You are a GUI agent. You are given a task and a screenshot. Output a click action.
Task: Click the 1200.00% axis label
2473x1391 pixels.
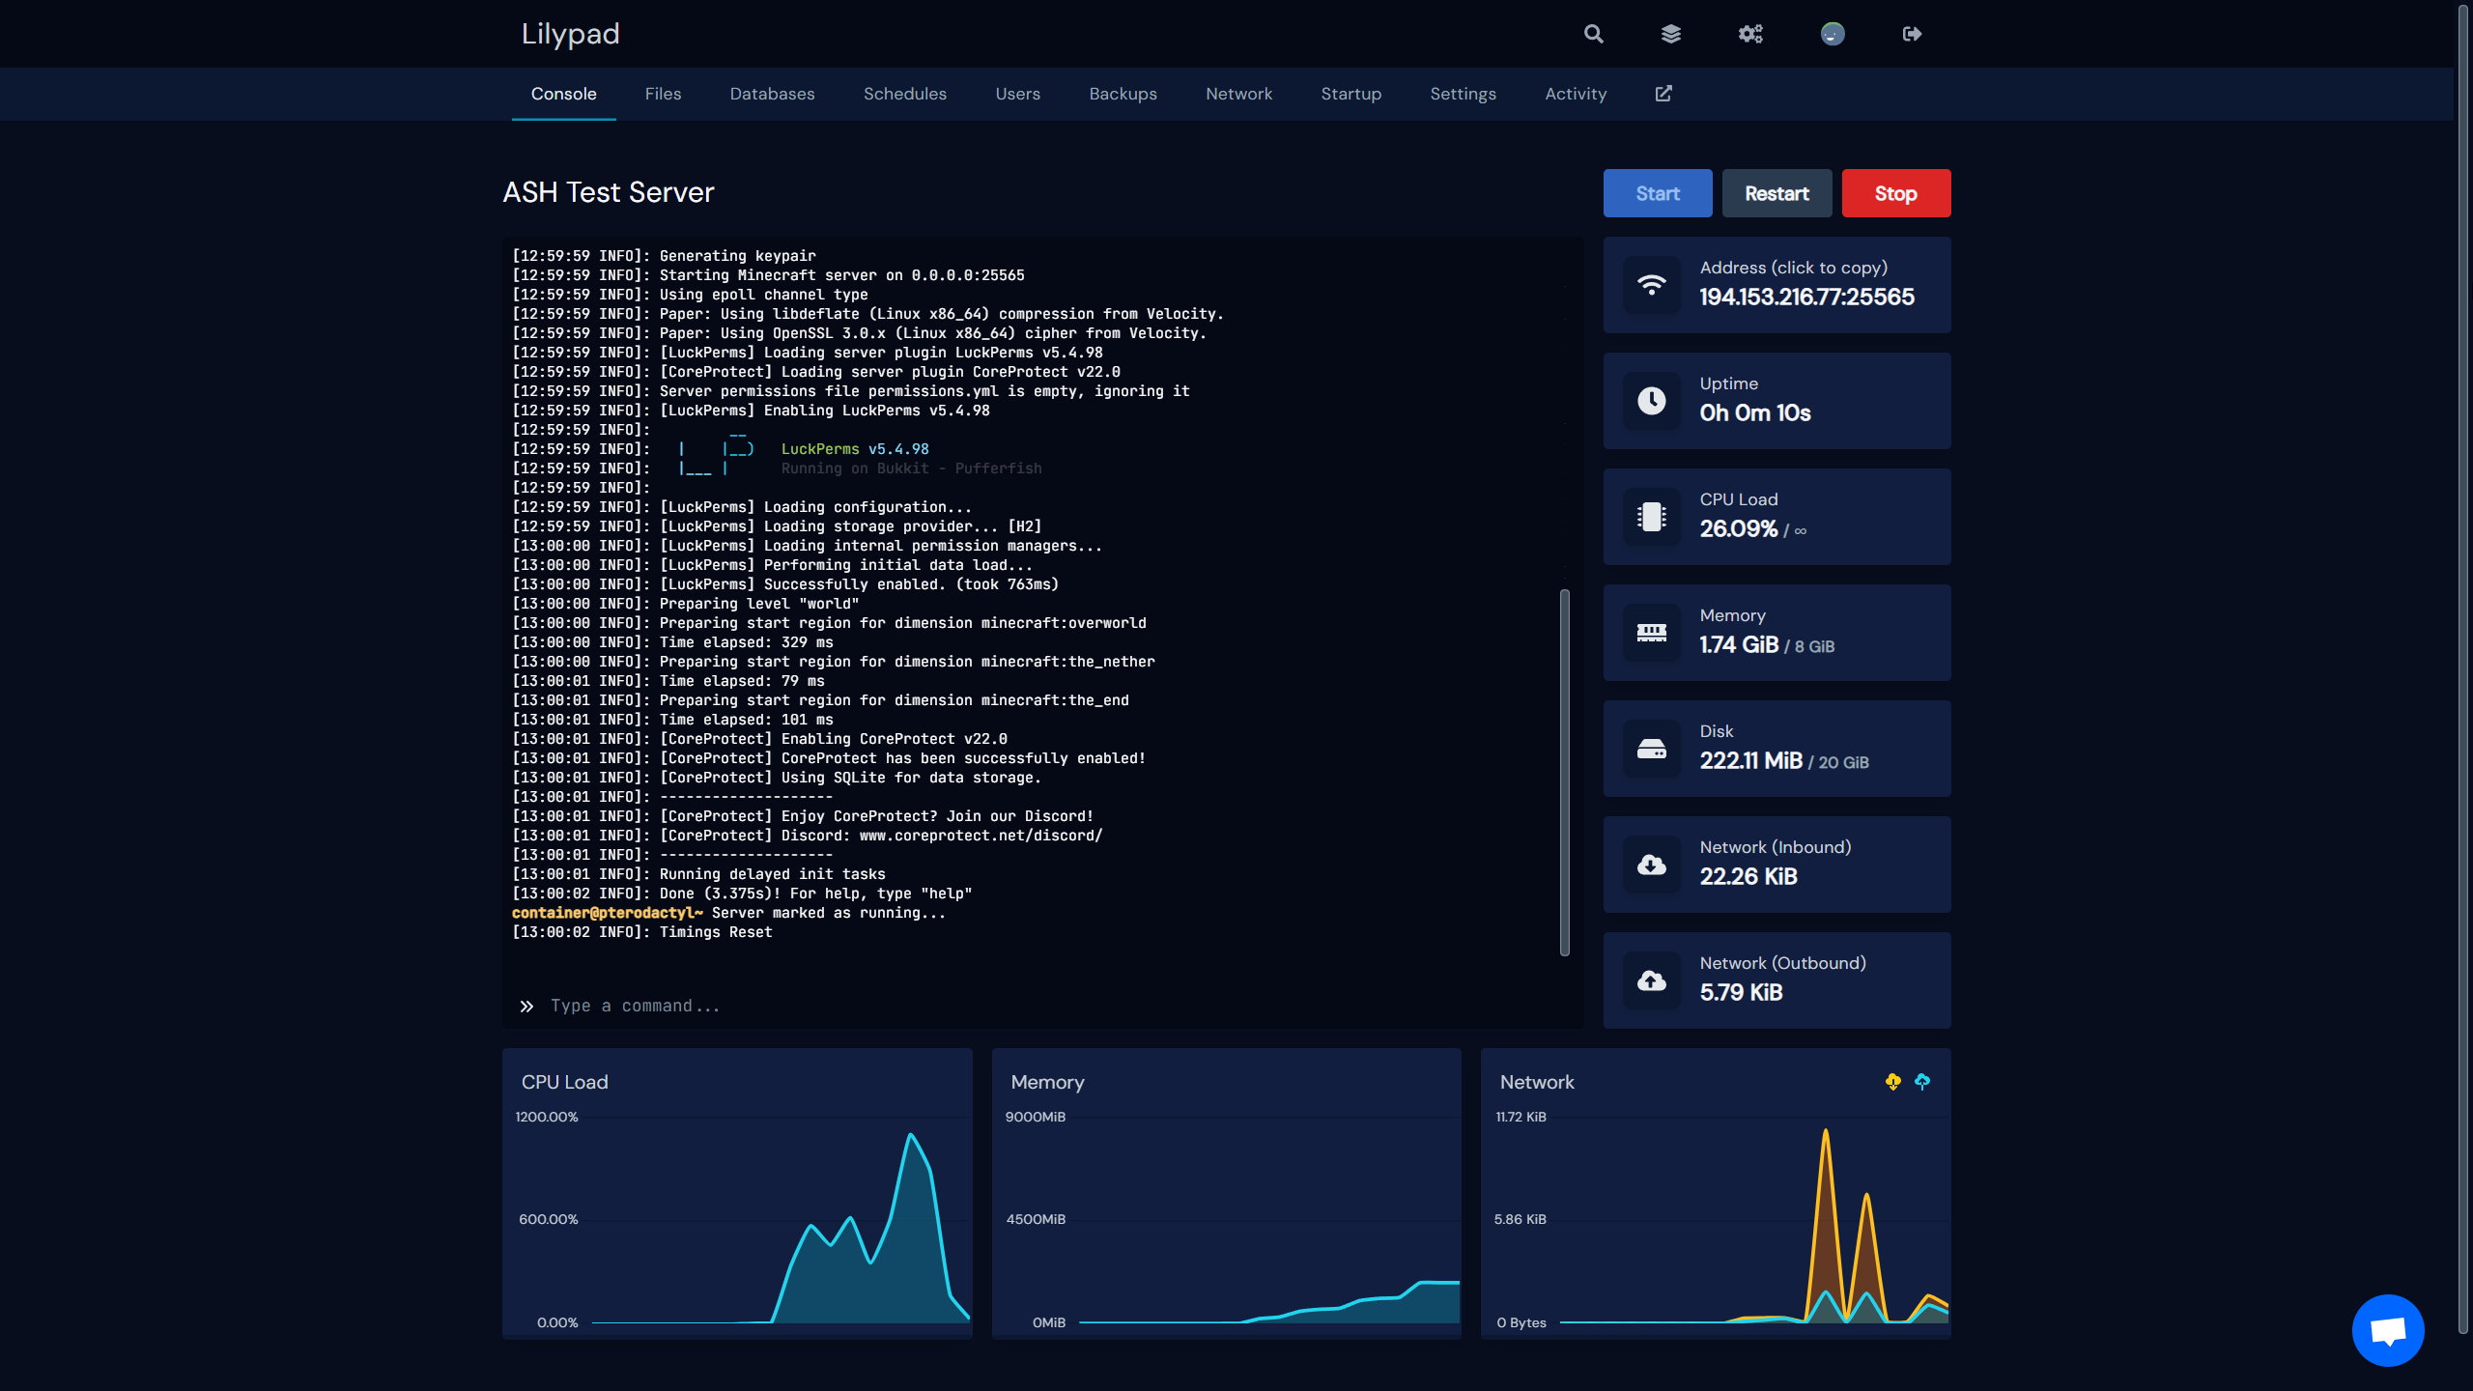point(547,1117)
